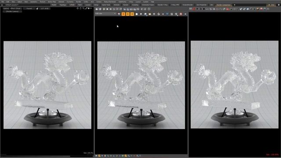Viewport: 281px width, 158px height.
Task: Maximize the preview viewport with expand icon
Action: tap(86, 8)
